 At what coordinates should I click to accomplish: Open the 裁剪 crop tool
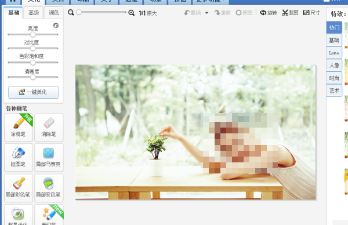(x=290, y=13)
